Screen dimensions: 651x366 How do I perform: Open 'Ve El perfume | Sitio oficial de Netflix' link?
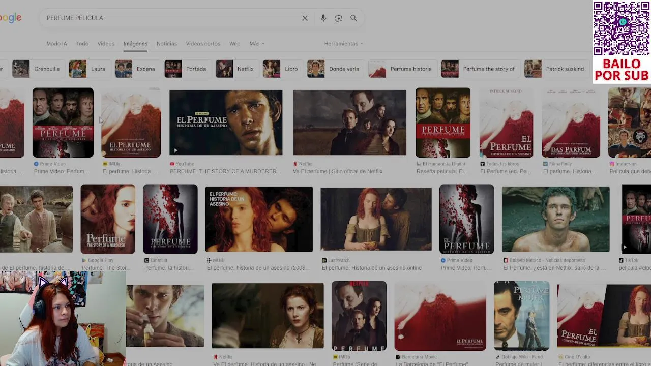pyautogui.click(x=338, y=172)
